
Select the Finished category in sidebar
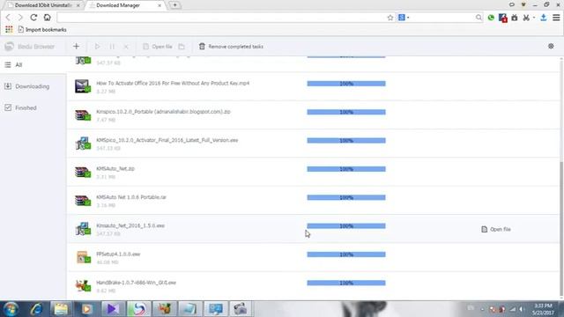pyautogui.click(x=33, y=107)
